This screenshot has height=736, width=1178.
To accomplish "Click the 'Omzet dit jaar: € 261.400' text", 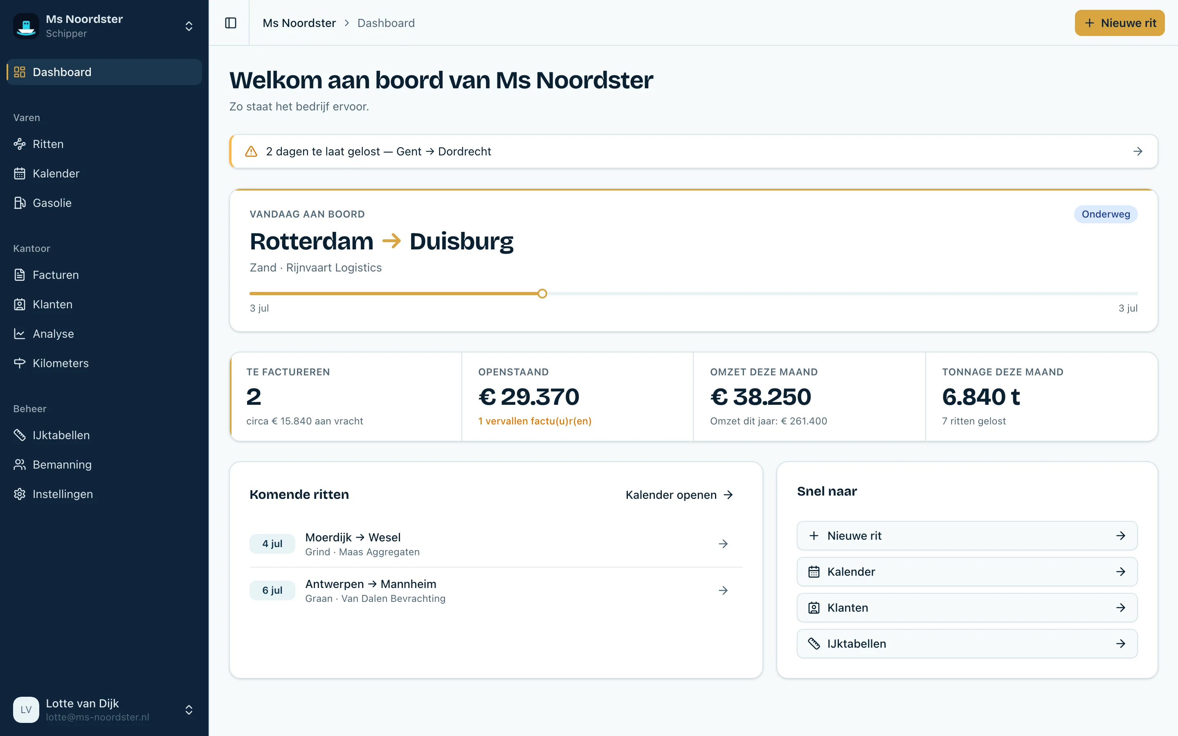I will tap(768, 421).
